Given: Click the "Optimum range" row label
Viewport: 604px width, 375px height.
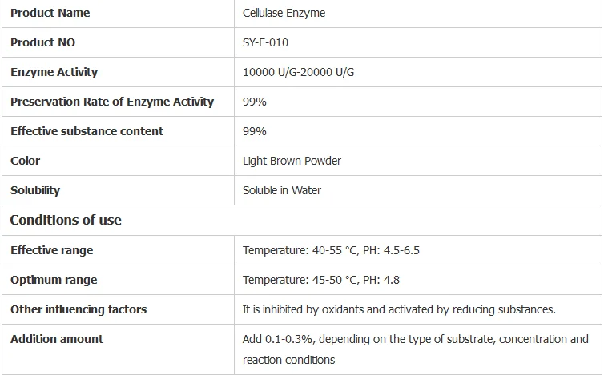Looking at the screenshot, I should coord(54,280).
